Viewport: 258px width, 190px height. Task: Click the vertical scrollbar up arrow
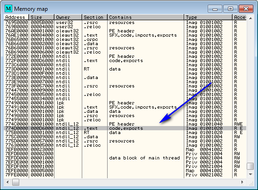pyautogui.click(x=250, y=18)
